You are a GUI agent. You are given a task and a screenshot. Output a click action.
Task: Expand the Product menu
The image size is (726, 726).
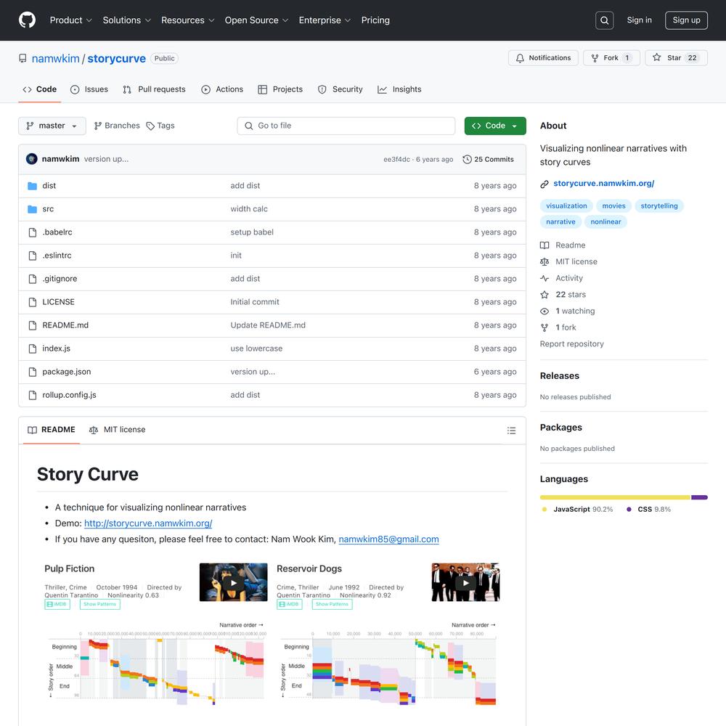tap(71, 20)
